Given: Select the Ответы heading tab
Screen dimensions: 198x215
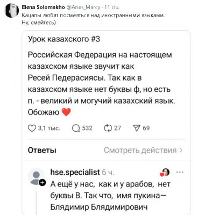Looking at the screenshot, I should 42,150.
